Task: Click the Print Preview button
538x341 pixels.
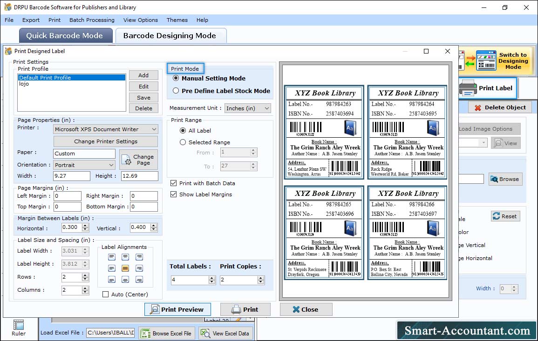Action: coord(178,309)
